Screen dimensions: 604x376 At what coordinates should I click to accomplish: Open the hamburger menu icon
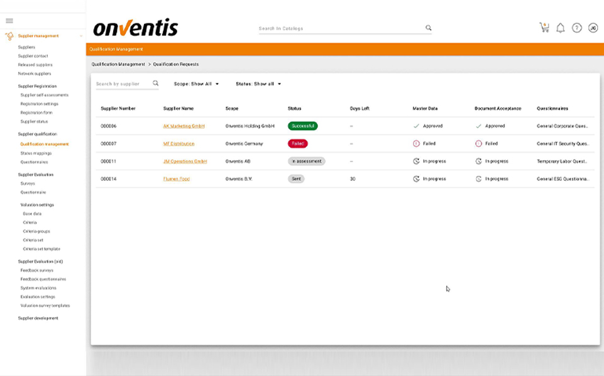coord(9,21)
